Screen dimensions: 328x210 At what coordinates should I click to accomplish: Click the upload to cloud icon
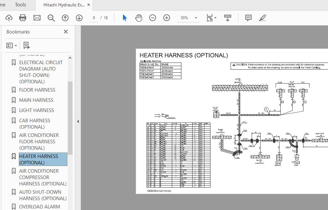(x=9, y=18)
